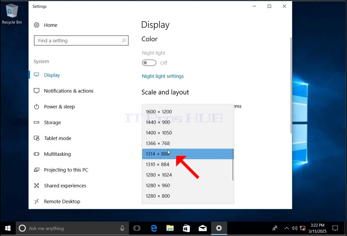Go to Home in Settings
347x236 pixels.
50,25
